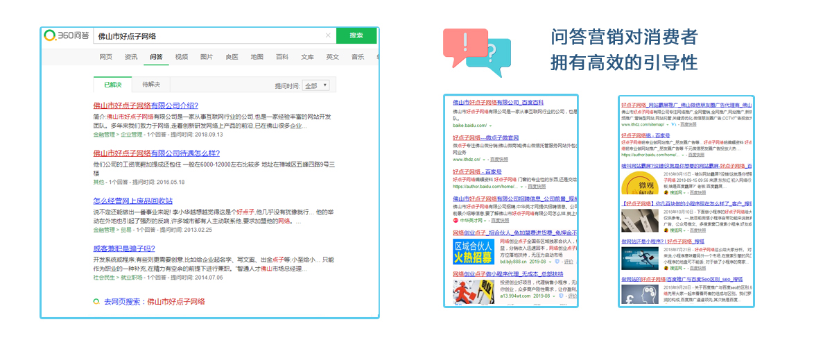
Task: Click 其他 category under the 待遇 question
Action: click(99, 182)
